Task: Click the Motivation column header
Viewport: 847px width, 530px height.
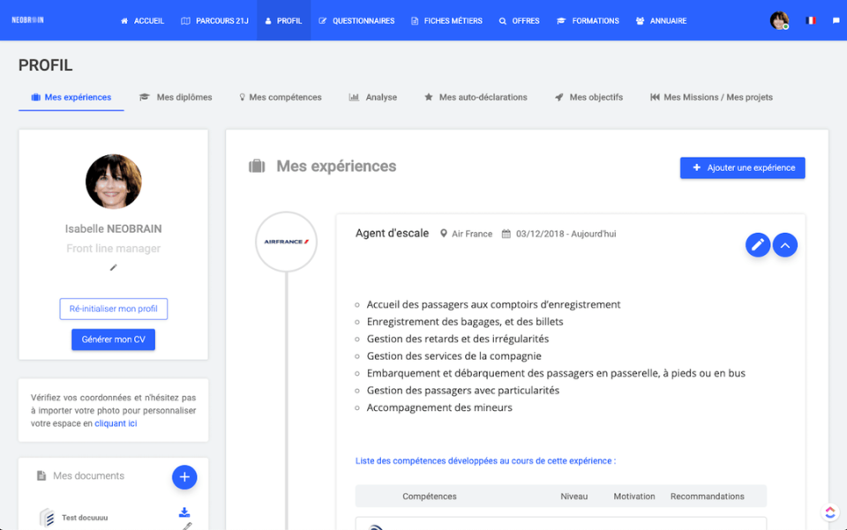Action: point(634,496)
